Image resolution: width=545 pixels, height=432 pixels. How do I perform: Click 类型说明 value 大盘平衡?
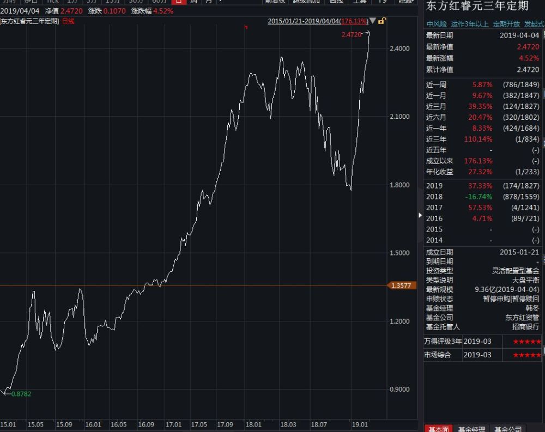point(525,280)
